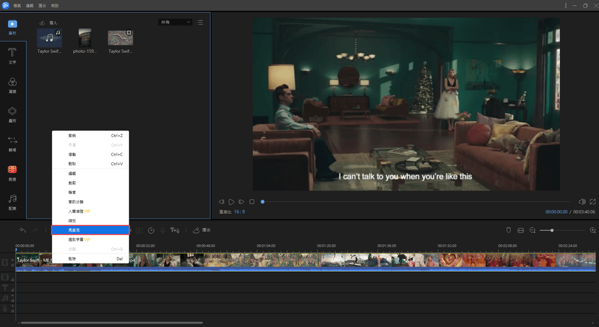Viewport: 599px width, 327px height.
Task: Click the 導入 import button
Action: tap(49, 23)
